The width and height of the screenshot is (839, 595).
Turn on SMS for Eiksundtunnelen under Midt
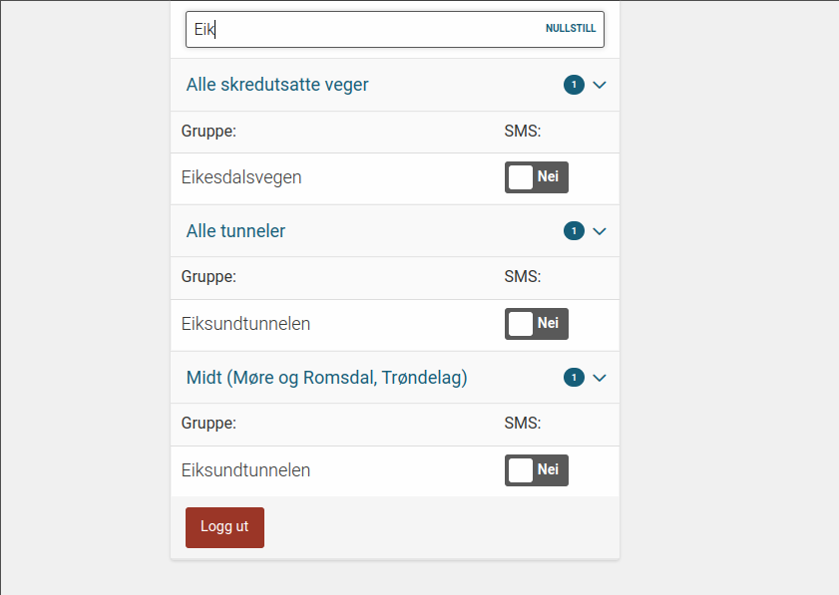point(536,470)
